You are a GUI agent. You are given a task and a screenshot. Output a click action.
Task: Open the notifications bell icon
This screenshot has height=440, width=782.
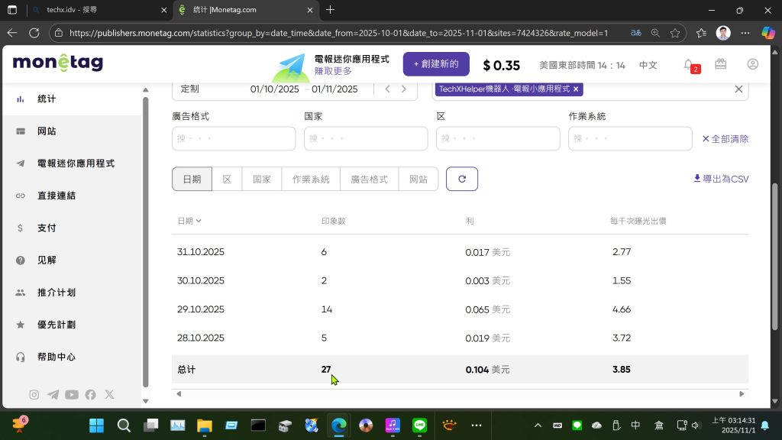689,65
